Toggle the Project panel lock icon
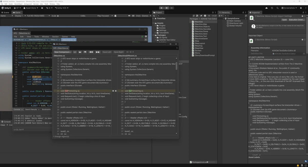The width and height of the screenshot is (308, 167). (x=213, y=13)
